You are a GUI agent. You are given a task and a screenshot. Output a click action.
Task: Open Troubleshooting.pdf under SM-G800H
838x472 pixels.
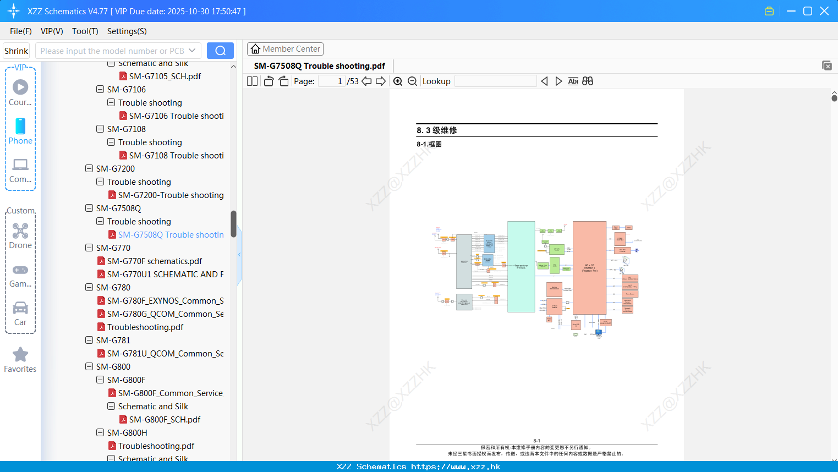coord(151,446)
